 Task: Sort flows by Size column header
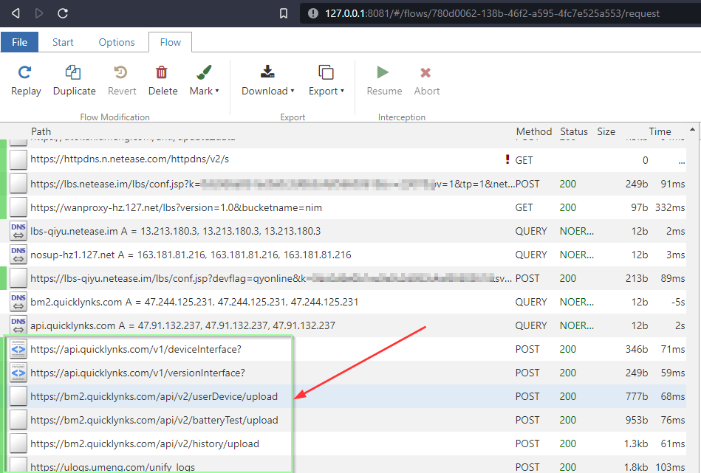(x=606, y=132)
